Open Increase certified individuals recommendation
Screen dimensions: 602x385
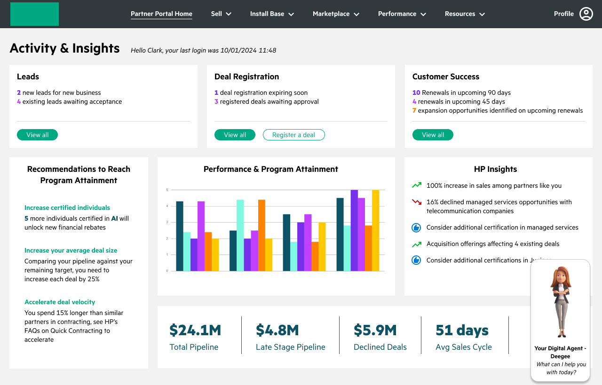click(67, 208)
